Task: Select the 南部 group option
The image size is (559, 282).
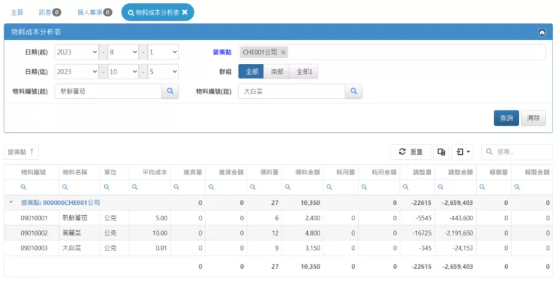Action: pyautogui.click(x=277, y=71)
